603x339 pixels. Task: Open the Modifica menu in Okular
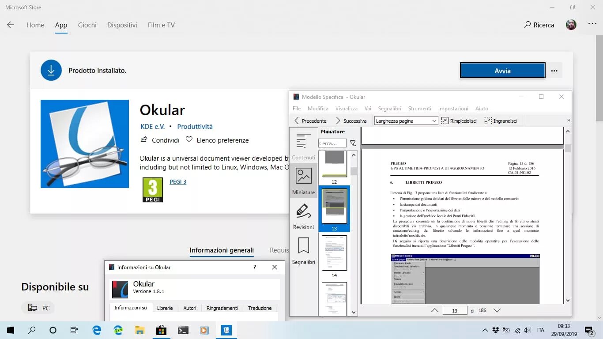tap(318, 108)
